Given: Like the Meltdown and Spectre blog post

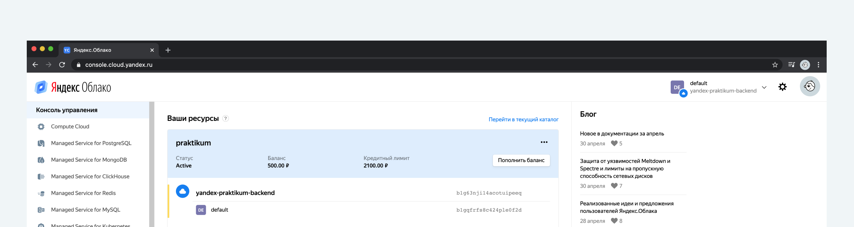Looking at the screenshot, I should tap(614, 186).
